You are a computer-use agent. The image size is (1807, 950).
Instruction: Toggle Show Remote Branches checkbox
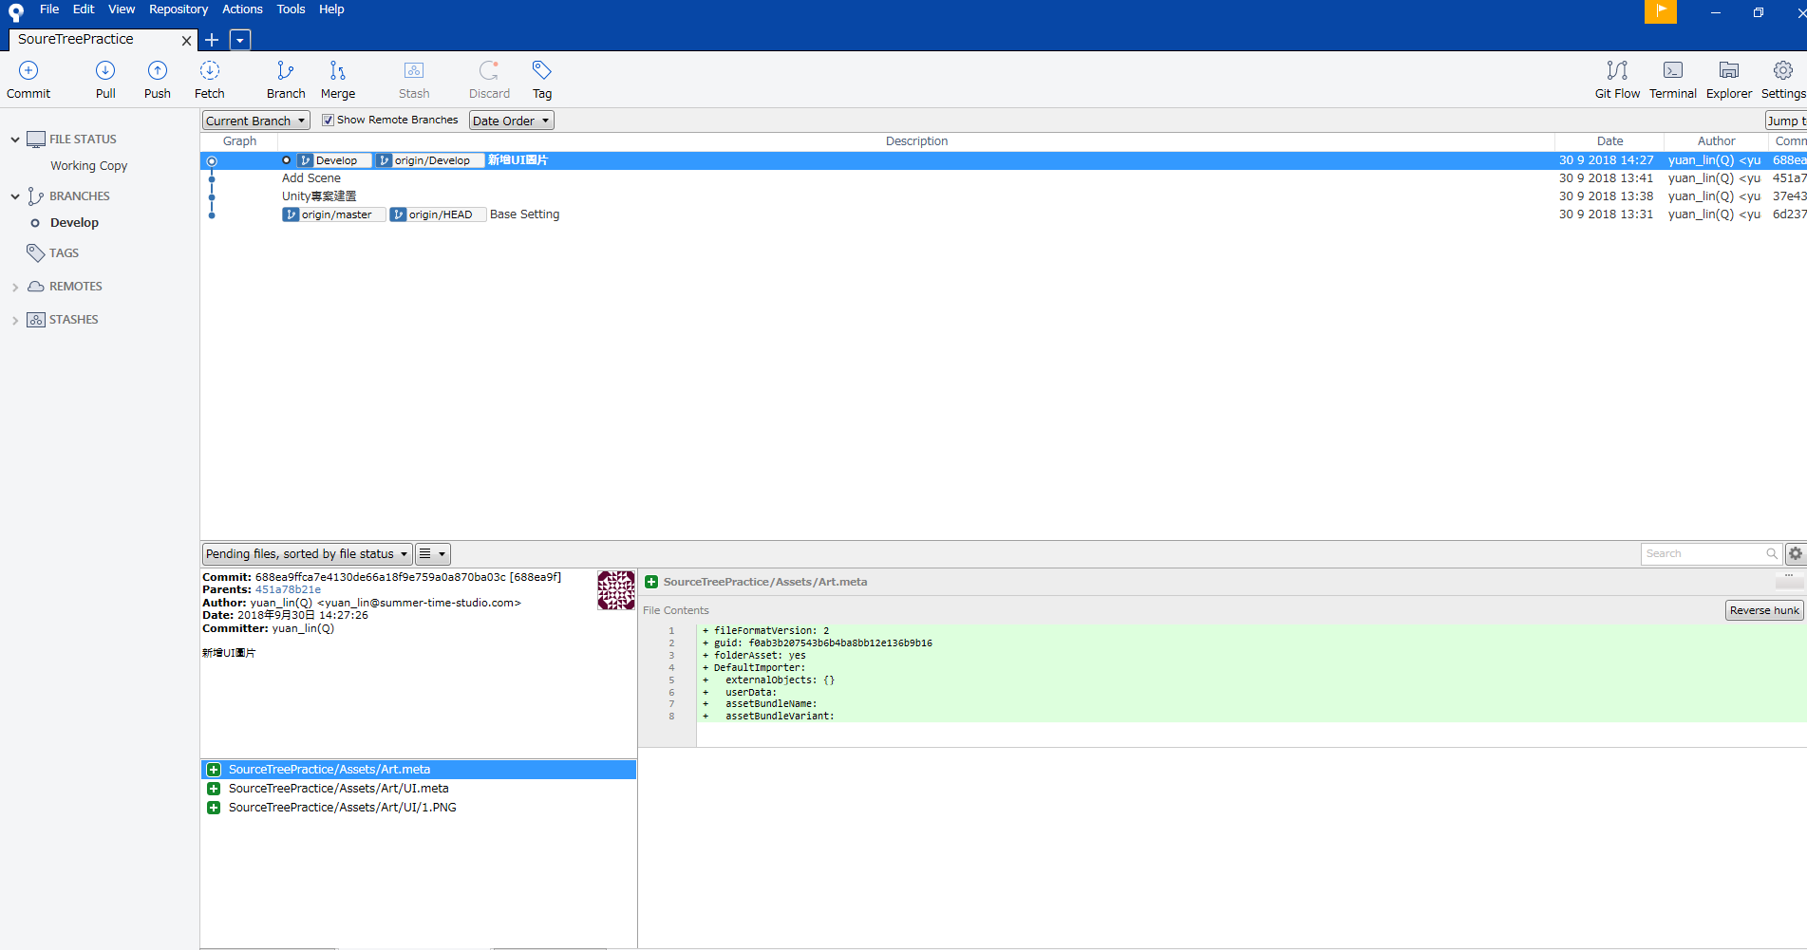328,121
